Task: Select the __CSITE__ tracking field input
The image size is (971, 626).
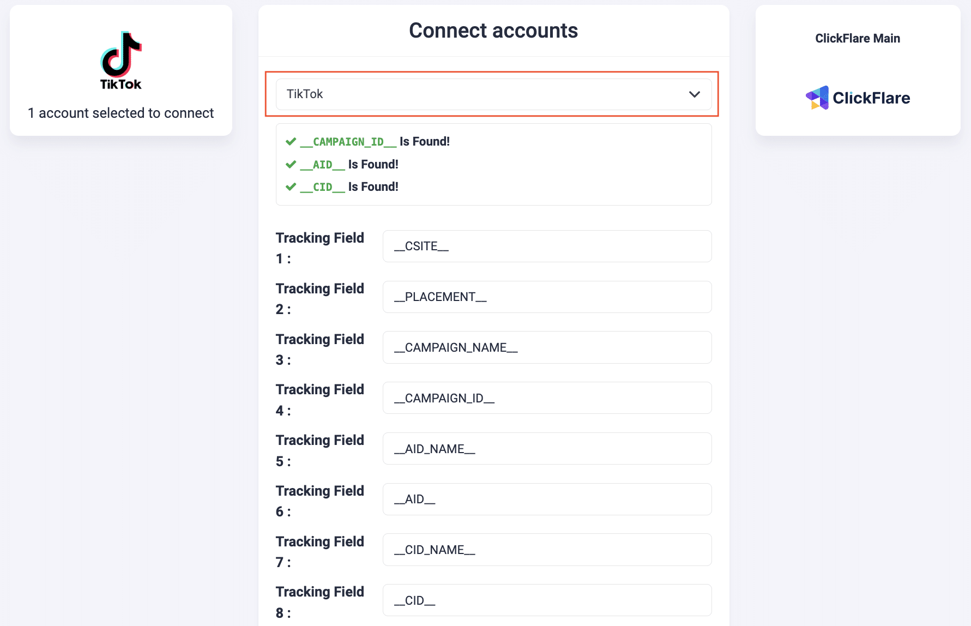Action: click(547, 246)
